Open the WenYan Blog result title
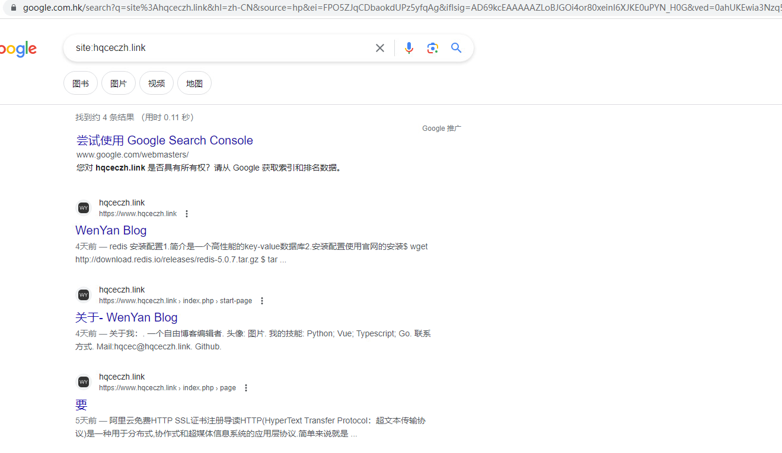 111,230
